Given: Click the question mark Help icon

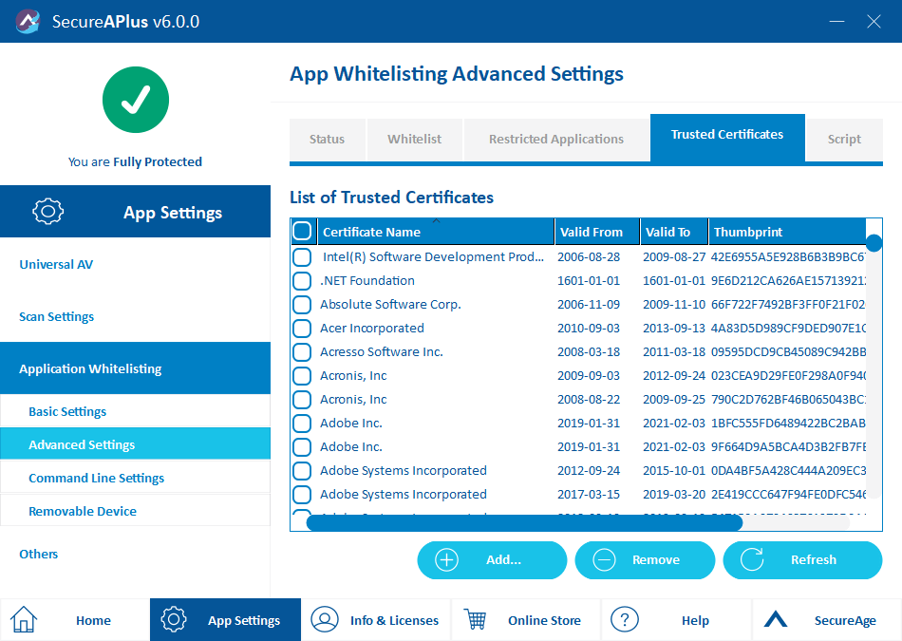Looking at the screenshot, I should 625,620.
